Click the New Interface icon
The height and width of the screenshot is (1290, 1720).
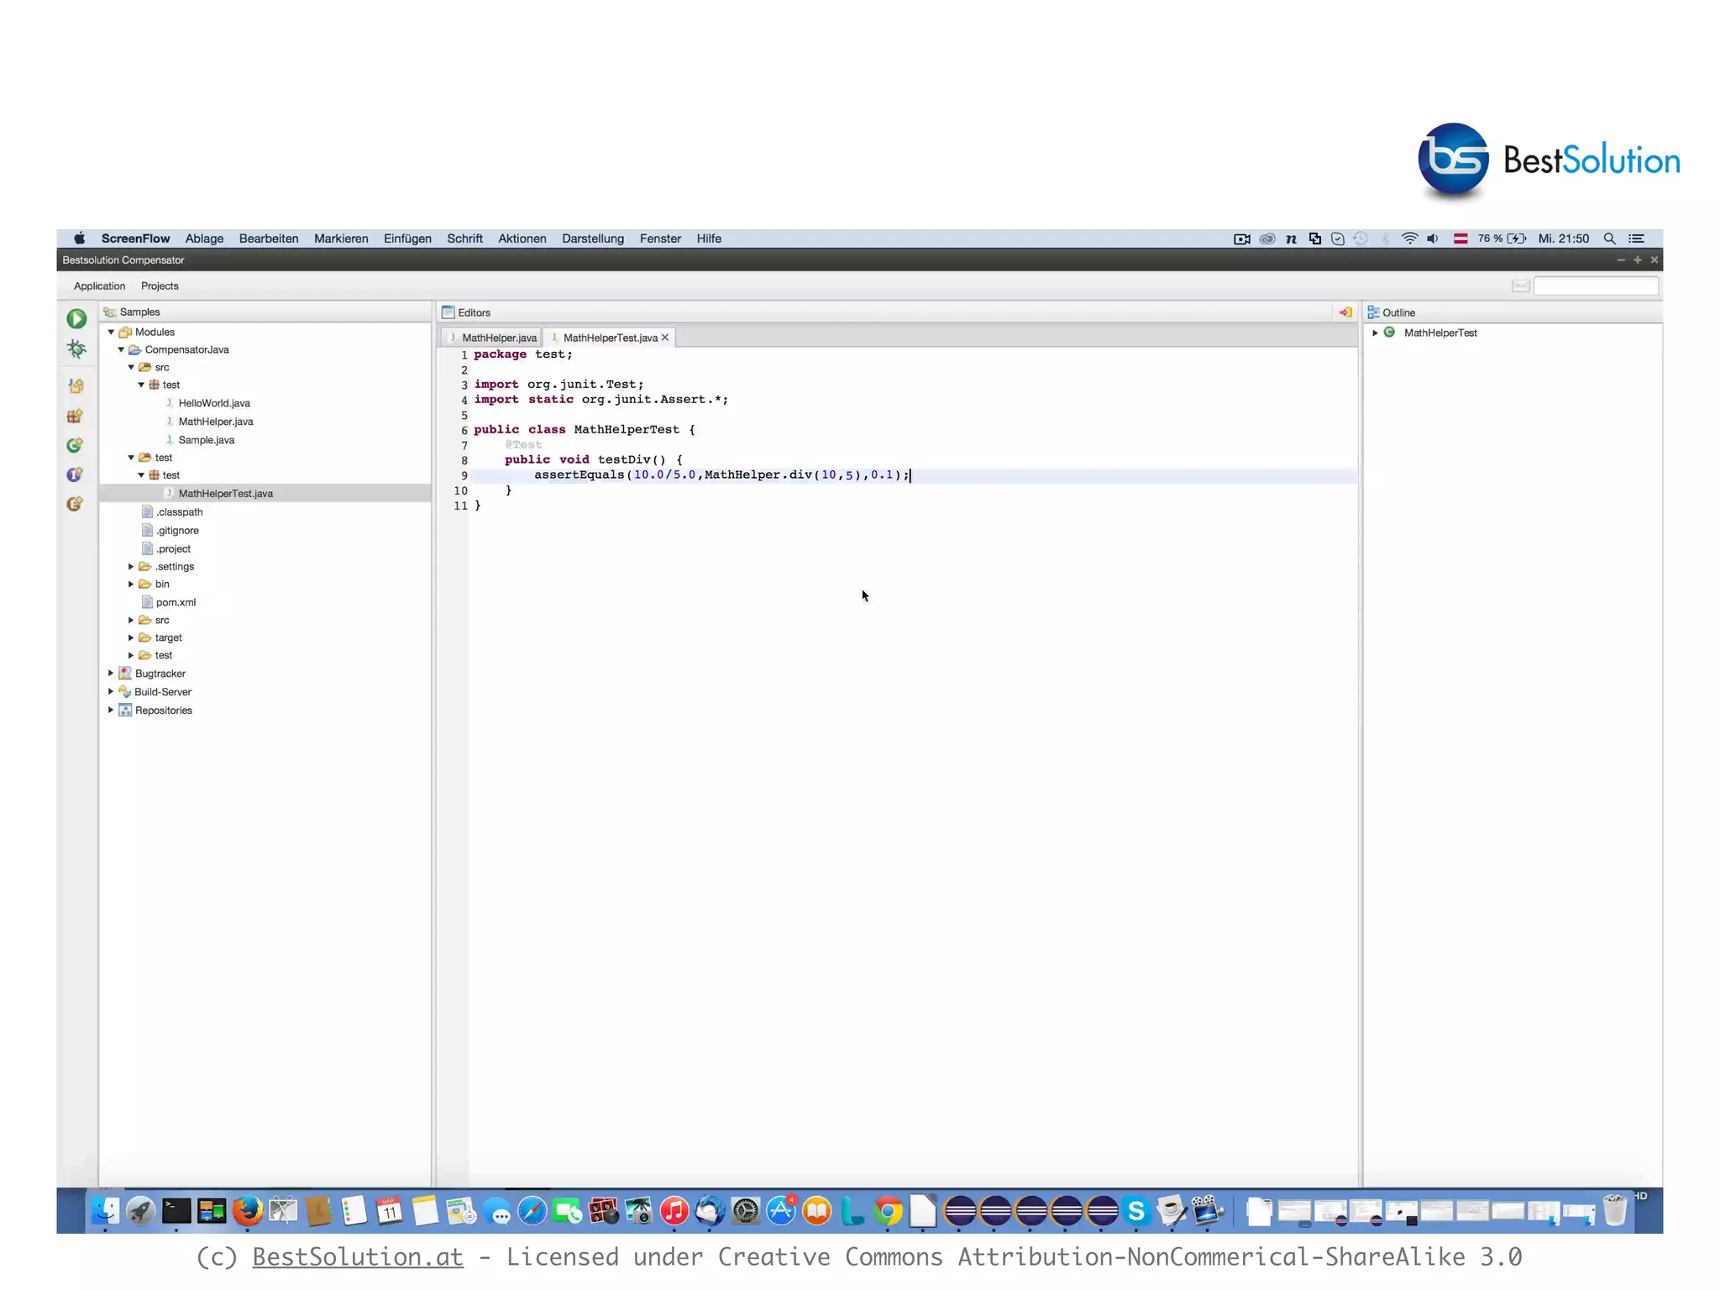click(76, 475)
